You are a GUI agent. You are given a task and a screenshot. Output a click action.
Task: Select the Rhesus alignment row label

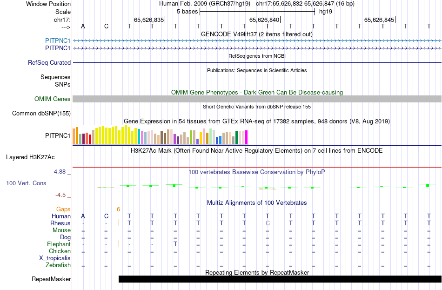(x=60, y=223)
